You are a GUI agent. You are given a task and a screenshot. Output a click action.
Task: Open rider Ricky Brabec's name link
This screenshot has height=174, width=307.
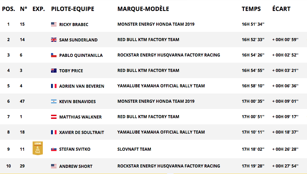point(74,24)
